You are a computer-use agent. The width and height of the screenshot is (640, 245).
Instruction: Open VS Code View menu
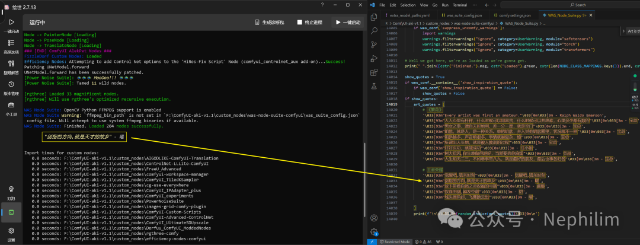click(424, 5)
